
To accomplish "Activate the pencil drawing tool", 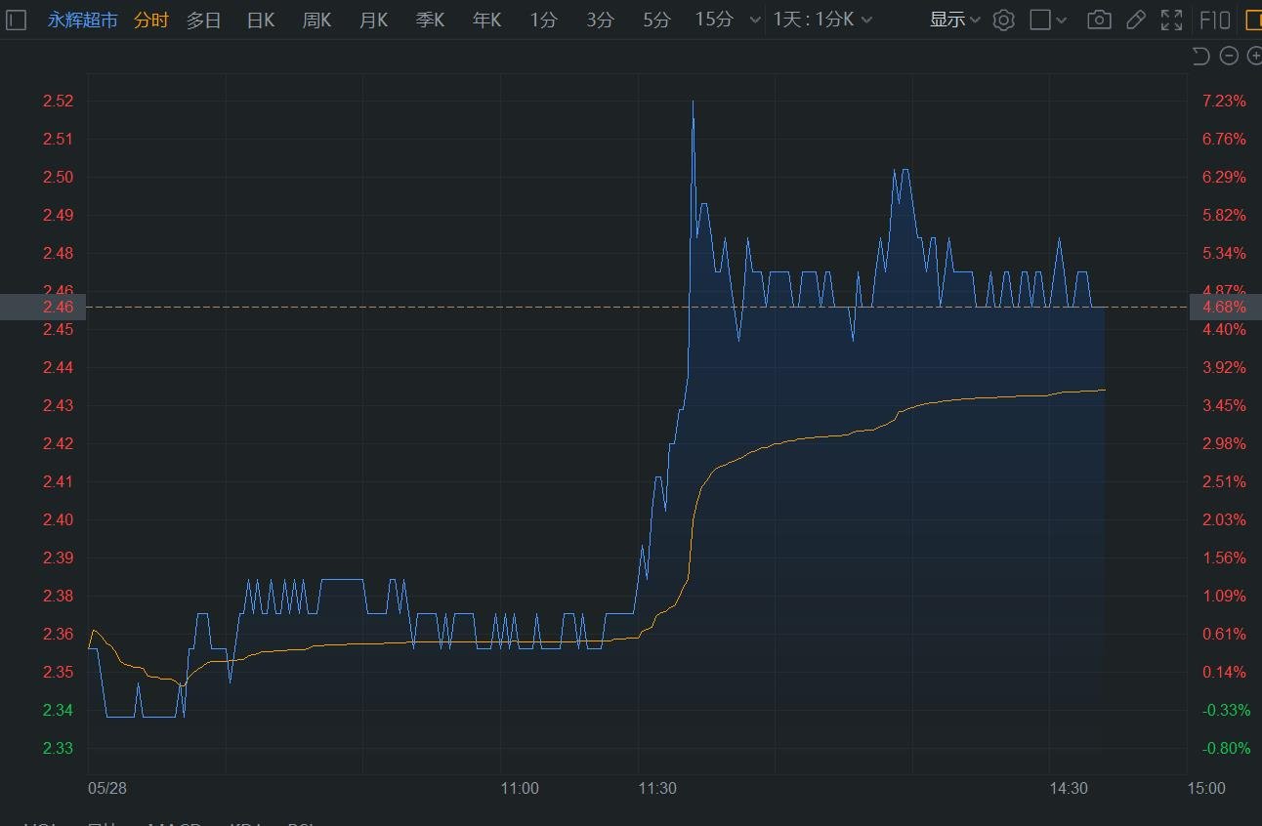I will click(1135, 20).
